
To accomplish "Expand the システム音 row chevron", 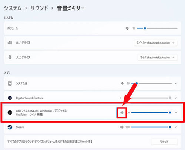I will pos(176,83).
